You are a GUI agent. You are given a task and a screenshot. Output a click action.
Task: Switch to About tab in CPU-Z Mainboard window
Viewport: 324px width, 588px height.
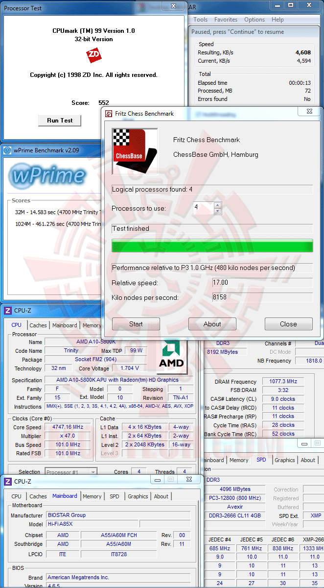coord(161,496)
